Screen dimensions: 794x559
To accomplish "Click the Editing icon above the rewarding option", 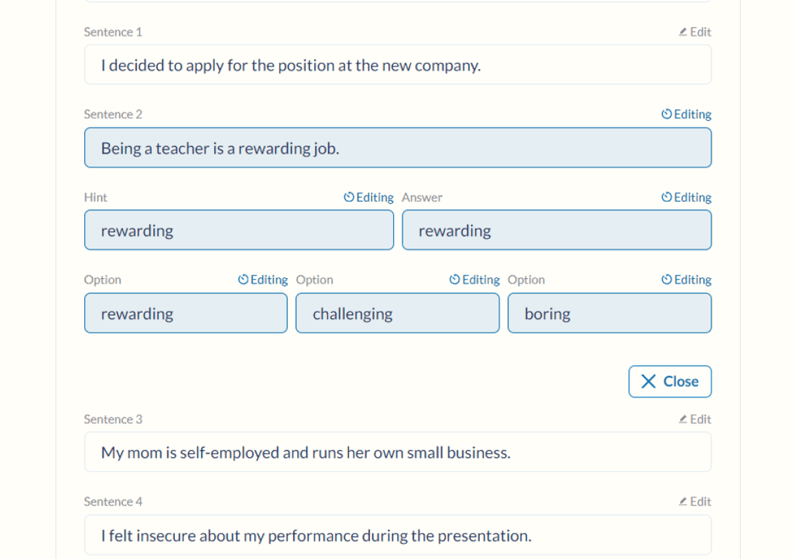I will (242, 279).
